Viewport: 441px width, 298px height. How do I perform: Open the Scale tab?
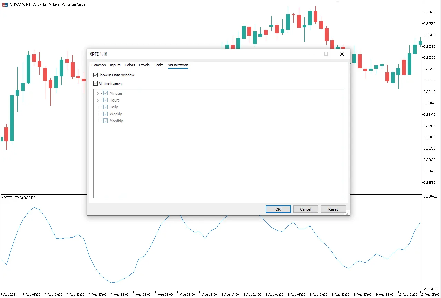tap(159, 65)
